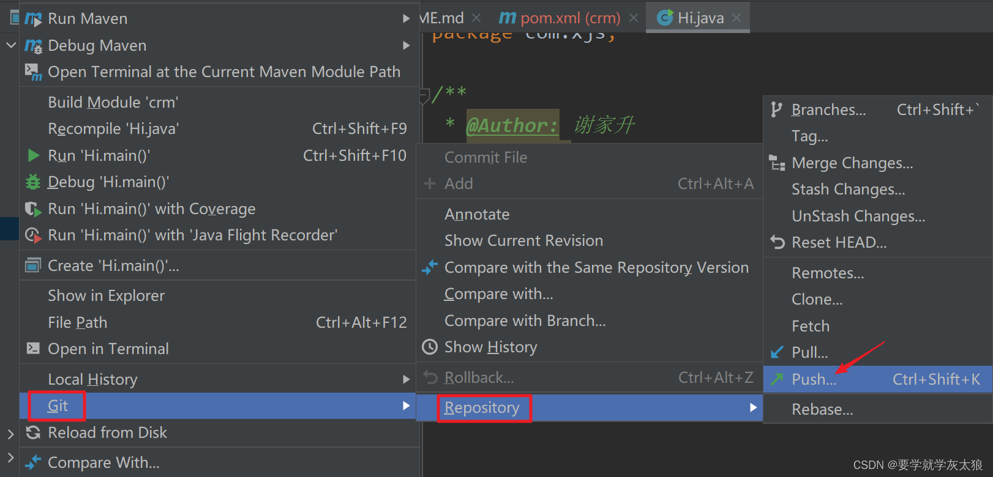Screen dimensions: 993x477
Task: Click the Debug 'Hi.main()' bug icon
Action: 33,182
